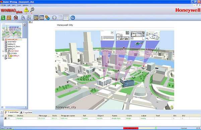Image resolution: width=201 pixels, height=130 pixels.
Task: Switch to the 1 overview tab
Action: click(x=12, y=112)
